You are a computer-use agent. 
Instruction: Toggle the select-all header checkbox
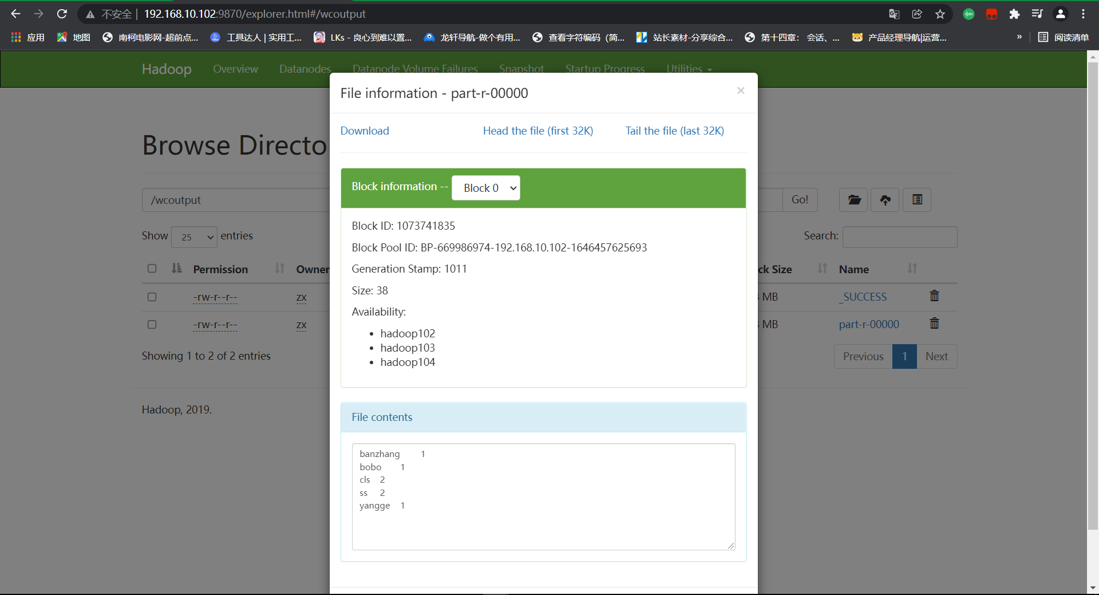(152, 269)
